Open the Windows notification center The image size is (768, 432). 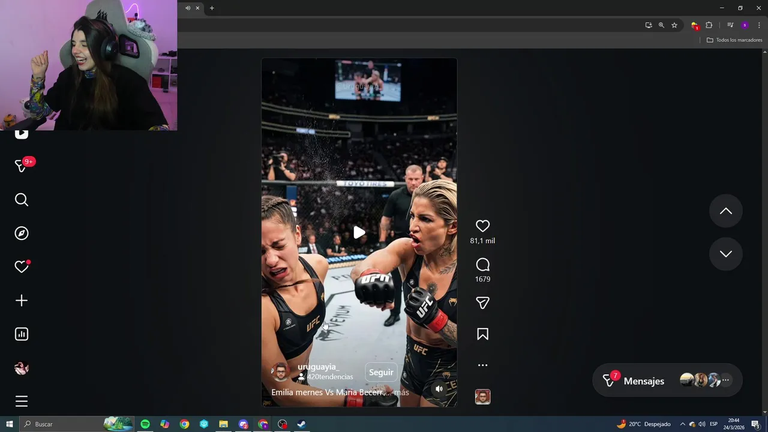pos(755,424)
